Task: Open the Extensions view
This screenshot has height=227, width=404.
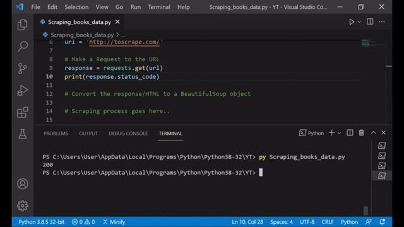Action: coord(23,112)
